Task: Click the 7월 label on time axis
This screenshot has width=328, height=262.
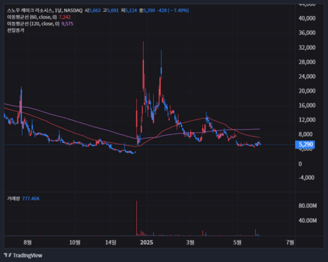Action: [x=290, y=242]
